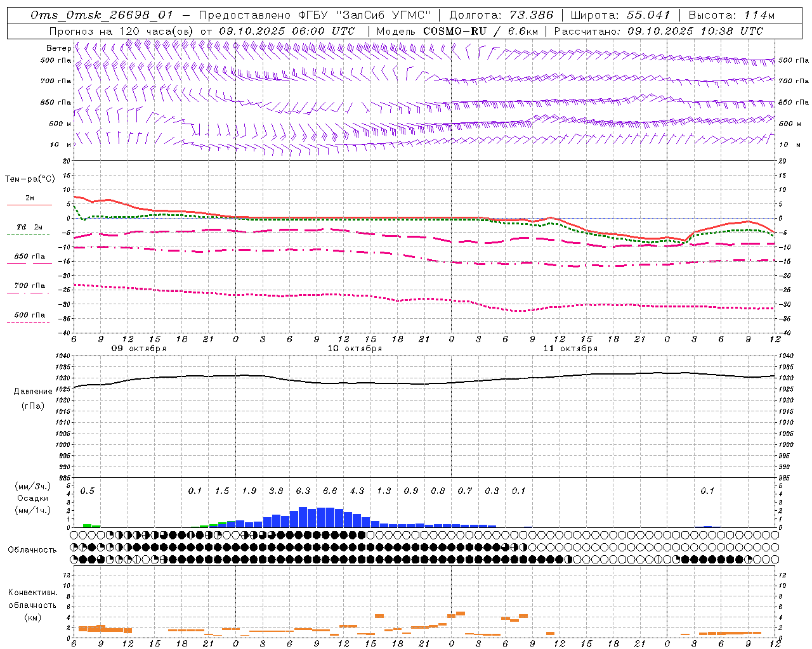Click the "Осадки" precipitation label
The image size is (812, 649).
32,499
